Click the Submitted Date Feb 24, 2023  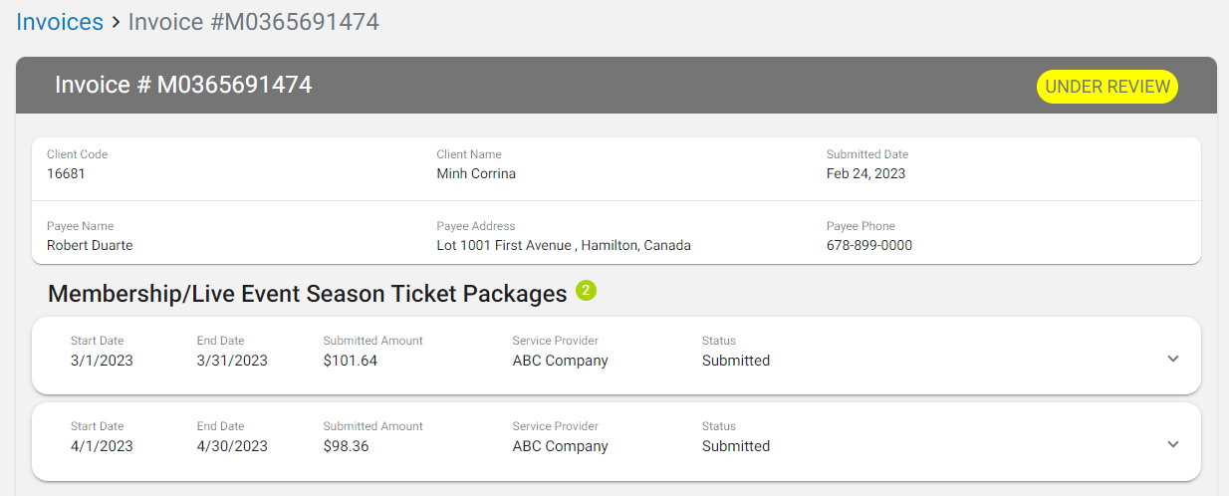tap(865, 173)
